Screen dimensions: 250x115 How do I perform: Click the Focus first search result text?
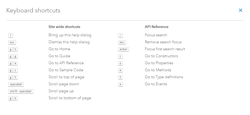[165, 49]
